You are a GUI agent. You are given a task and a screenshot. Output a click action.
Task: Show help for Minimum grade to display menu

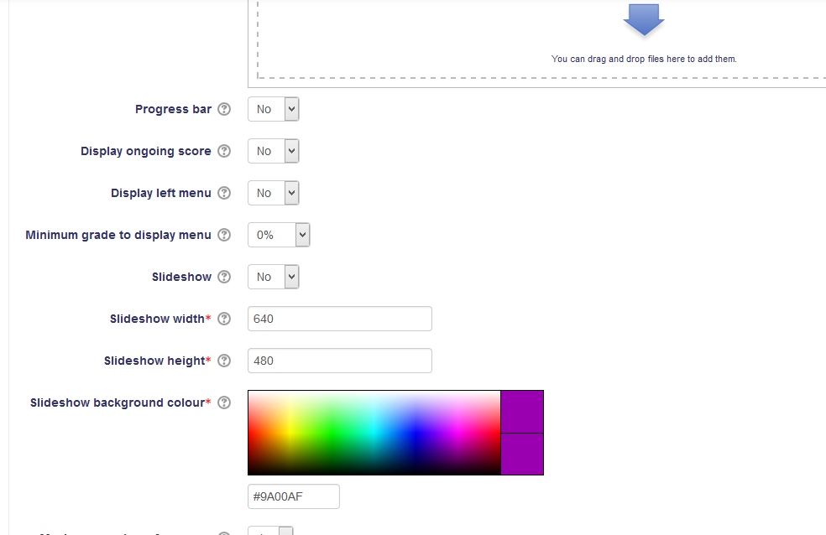coord(224,235)
